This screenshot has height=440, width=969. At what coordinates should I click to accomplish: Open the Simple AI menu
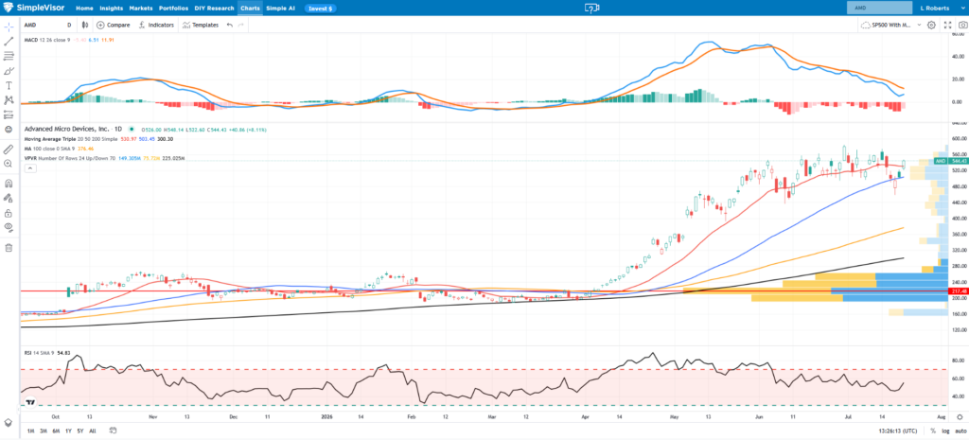(280, 9)
